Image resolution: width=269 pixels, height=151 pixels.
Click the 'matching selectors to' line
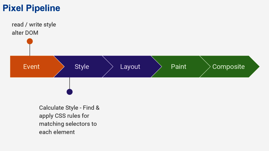pyautogui.click(x=68, y=124)
